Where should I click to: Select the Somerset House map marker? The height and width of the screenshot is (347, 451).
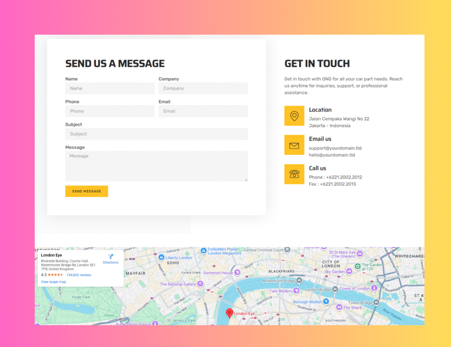pyautogui.click(x=237, y=273)
